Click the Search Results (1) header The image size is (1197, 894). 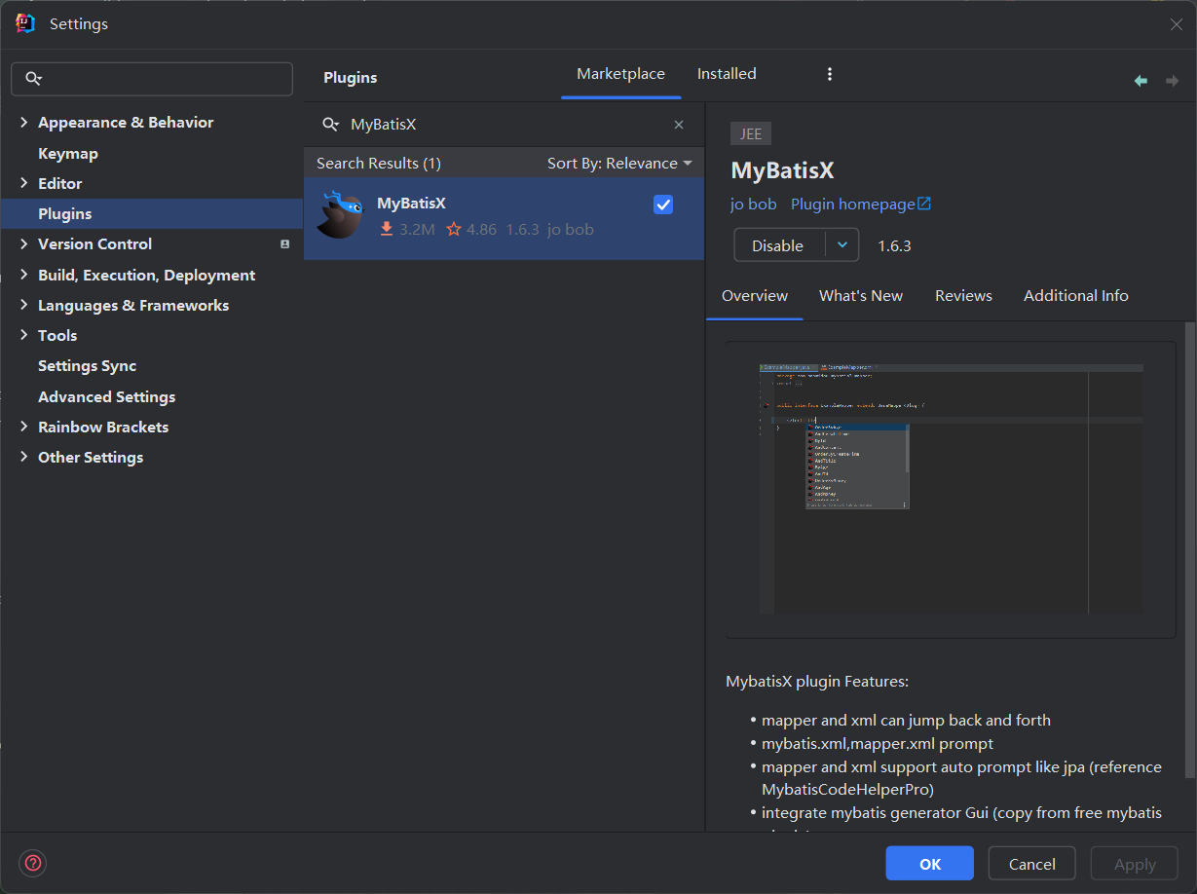click(379, 164)
